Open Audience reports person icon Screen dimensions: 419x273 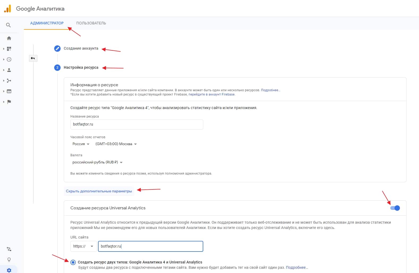click(x=9, y=70)
